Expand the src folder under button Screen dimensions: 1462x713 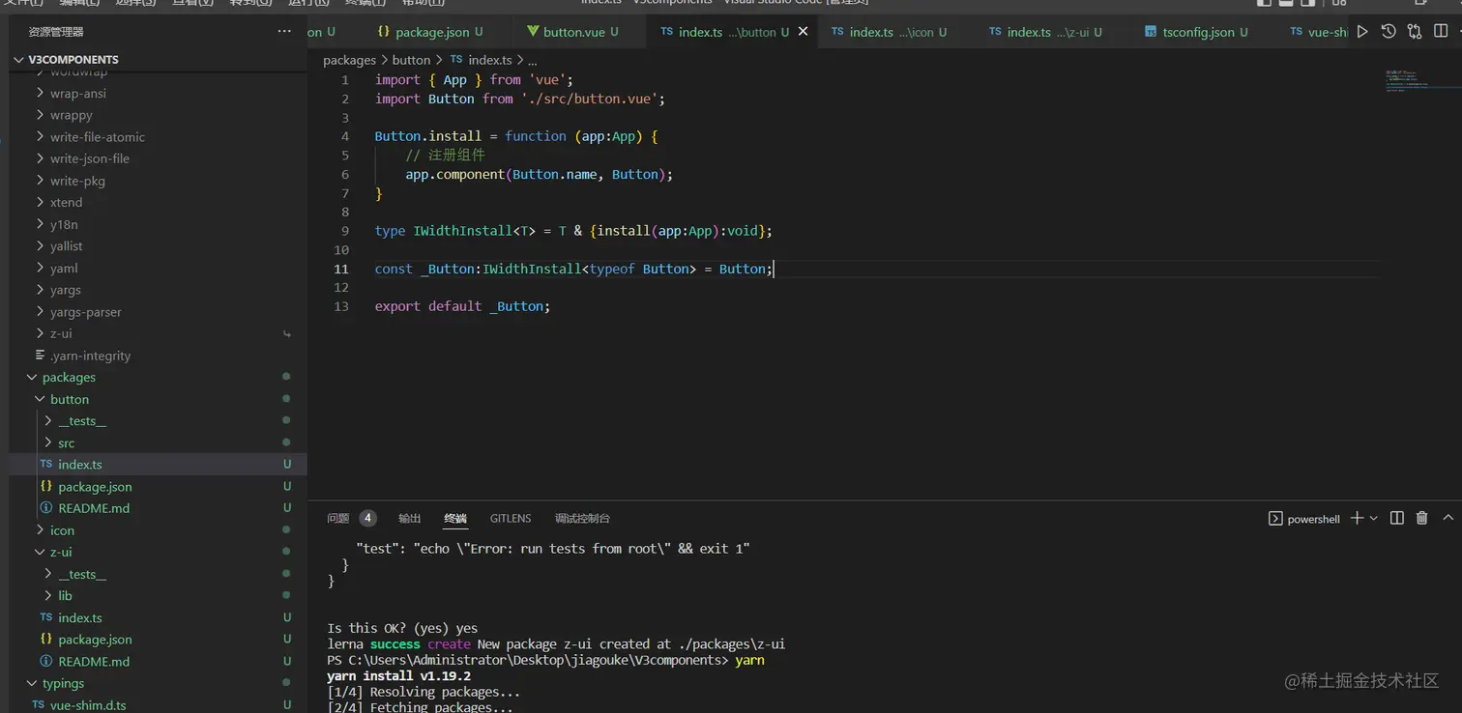pyautogui.click(x=66, y=442)
